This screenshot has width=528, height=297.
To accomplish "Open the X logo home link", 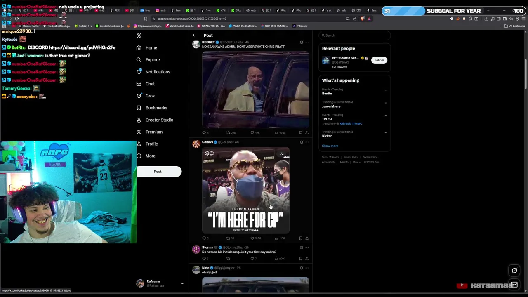I will point(139,36).
